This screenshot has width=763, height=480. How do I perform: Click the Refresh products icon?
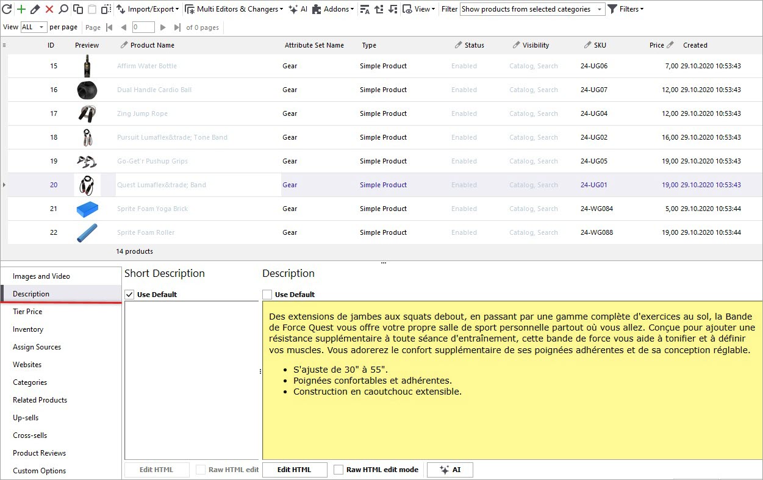[x=7, y=9]
